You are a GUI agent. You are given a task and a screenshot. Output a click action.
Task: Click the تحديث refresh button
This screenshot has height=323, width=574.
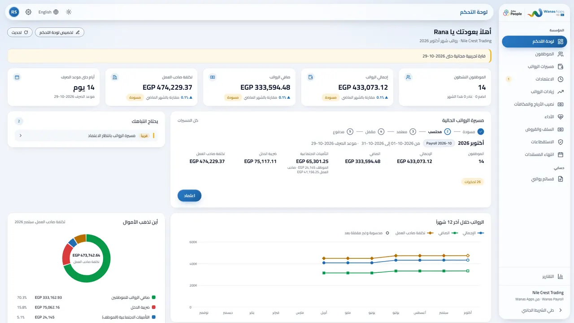point(20,32)
